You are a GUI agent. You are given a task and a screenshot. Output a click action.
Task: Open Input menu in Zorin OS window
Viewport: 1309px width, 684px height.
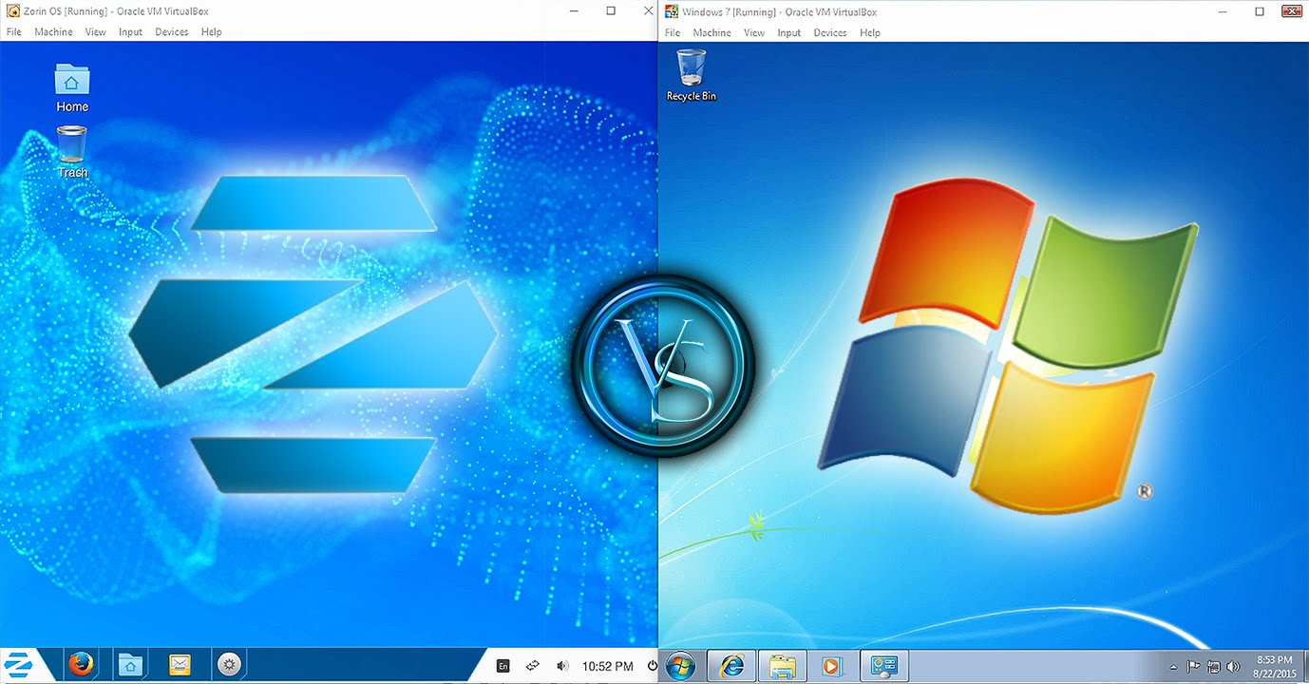[x=130, y=32]
